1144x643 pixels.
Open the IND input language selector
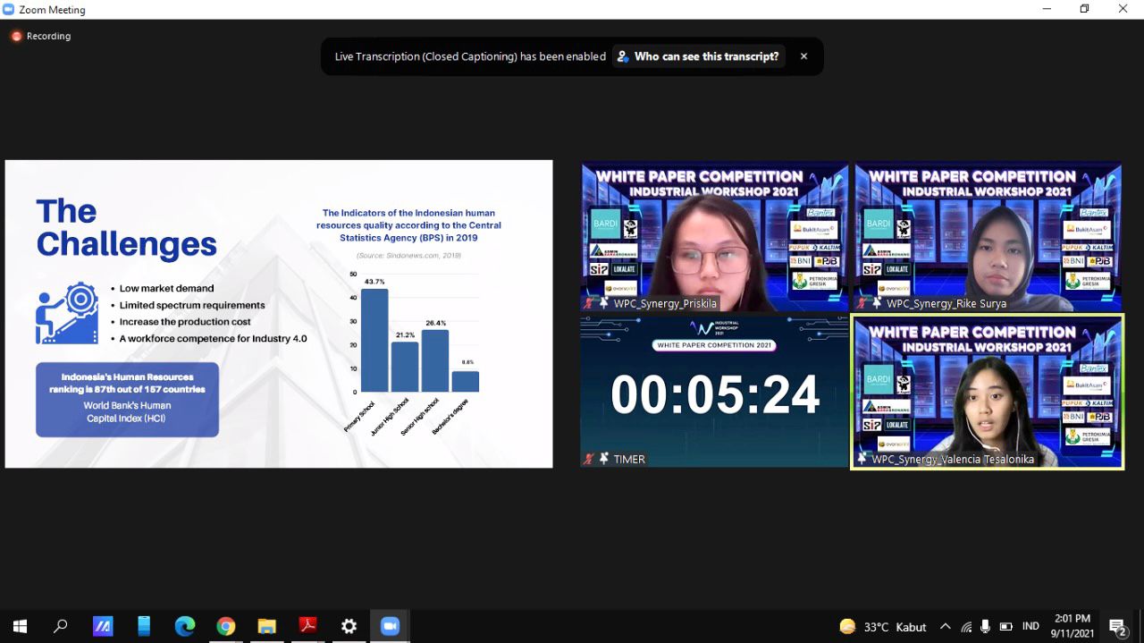point(1030,626)
